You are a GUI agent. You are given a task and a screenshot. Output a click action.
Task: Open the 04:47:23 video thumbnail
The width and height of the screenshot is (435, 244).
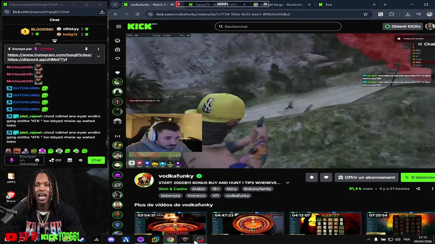(x=248, y=223)
